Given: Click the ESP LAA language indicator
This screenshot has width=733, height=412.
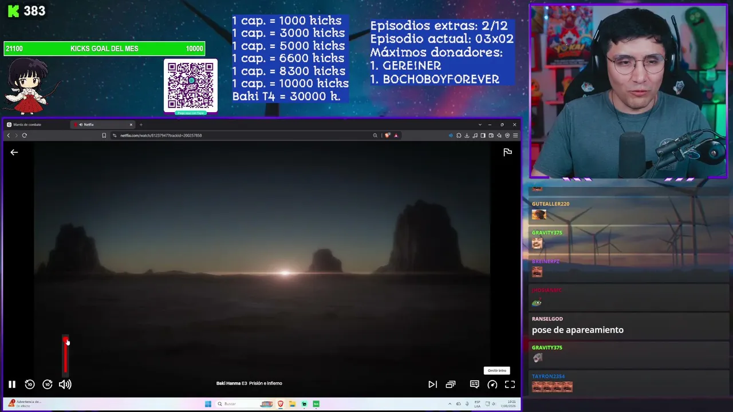Looking at the screenshot, I should [478, 404].
